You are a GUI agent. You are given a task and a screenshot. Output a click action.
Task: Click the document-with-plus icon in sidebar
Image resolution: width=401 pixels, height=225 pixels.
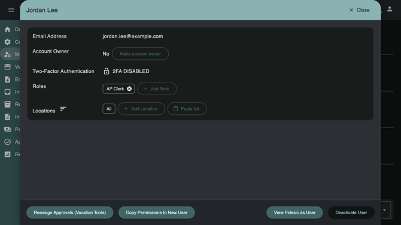click(x=7, y=79)
